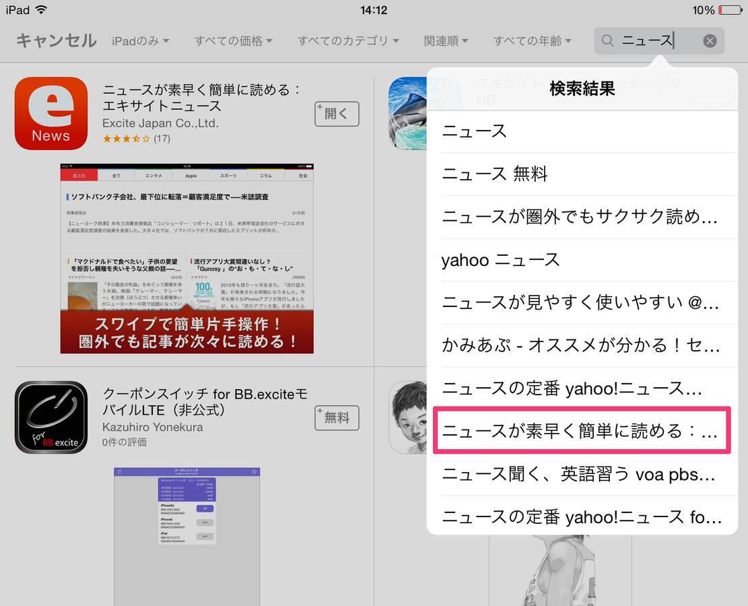Tap the sketched boy face app icon
748x606 pixels.
coord(408,417)
